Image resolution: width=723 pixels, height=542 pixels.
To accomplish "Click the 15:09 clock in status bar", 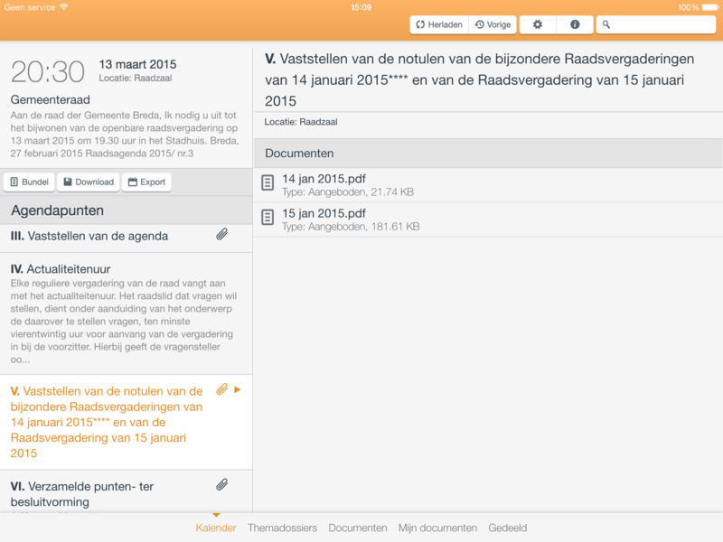I will [x=361, y=7].
